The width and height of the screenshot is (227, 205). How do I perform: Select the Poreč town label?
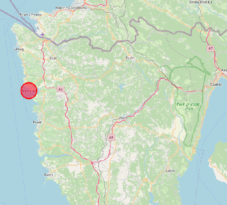click(37, 123)
